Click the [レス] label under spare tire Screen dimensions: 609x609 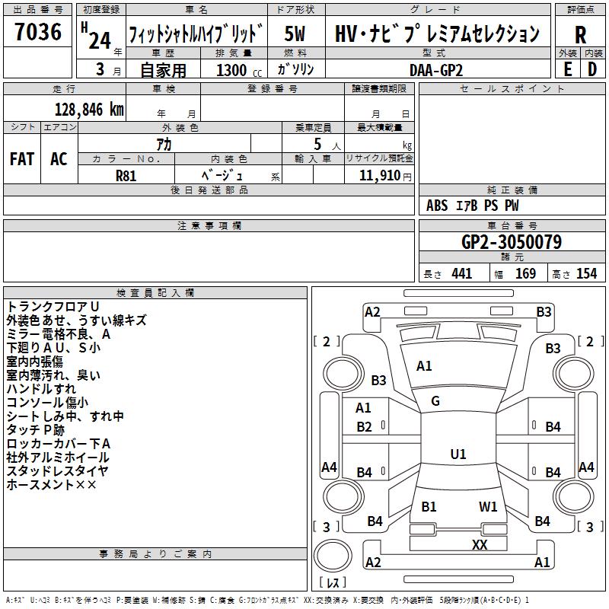(333, 582)
